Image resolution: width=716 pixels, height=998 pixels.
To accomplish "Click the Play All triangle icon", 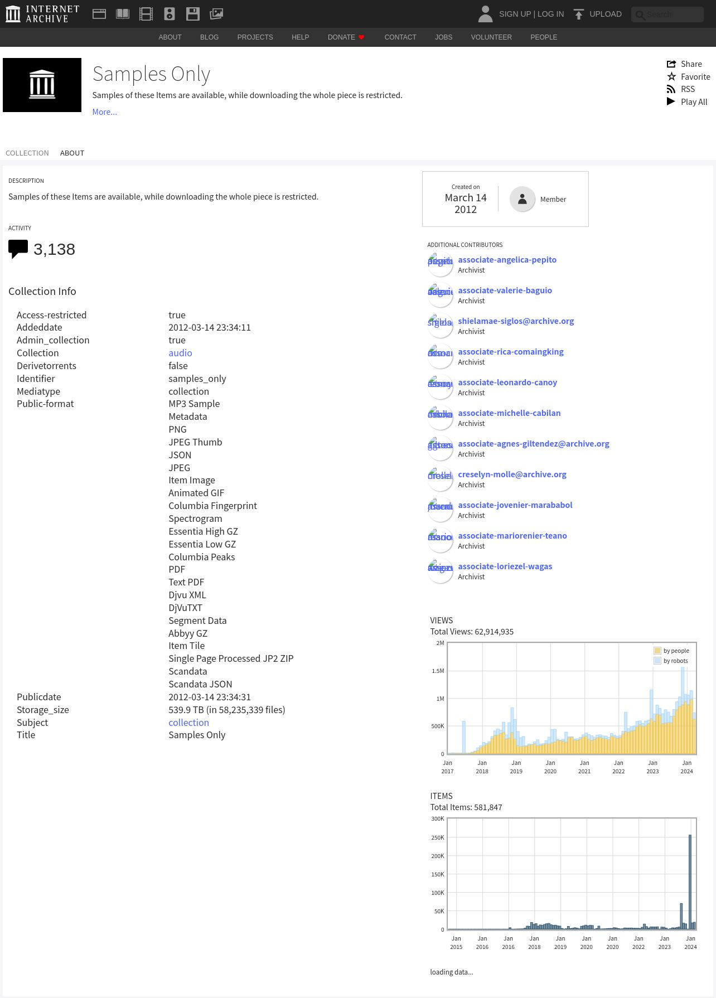I will [x=671, y=101].
